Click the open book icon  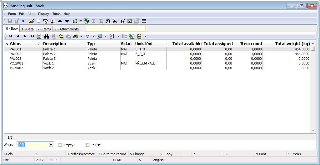click(x=53, y=21)
